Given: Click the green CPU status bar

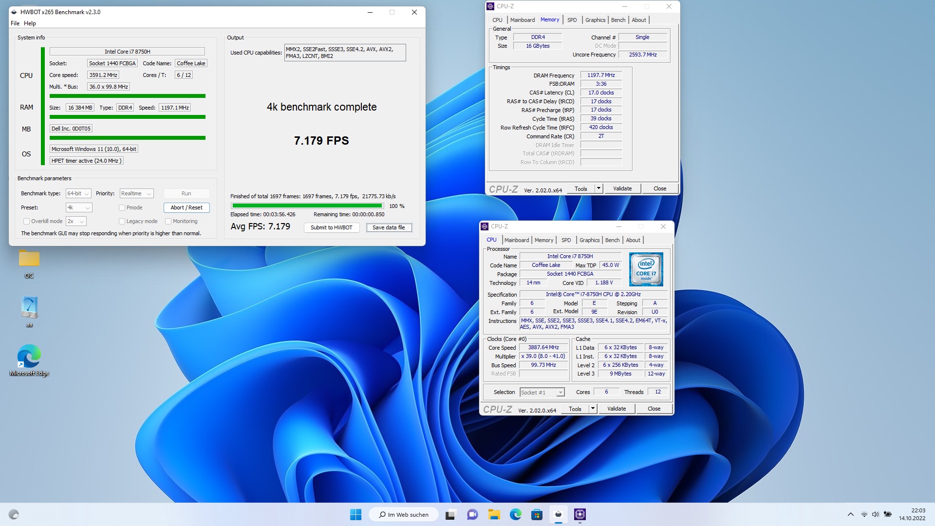Looking at the screenshot, I should pyautogui.click(x=128, y=96).
